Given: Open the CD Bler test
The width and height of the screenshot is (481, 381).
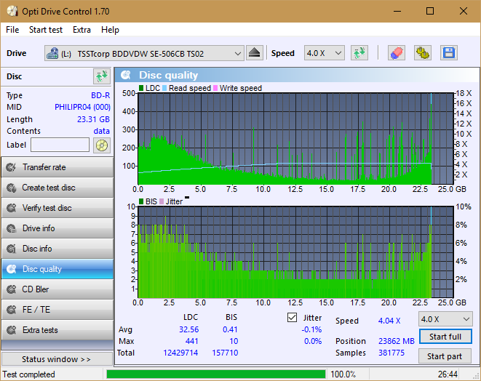Looking at the screenshot, I should 57,289.
